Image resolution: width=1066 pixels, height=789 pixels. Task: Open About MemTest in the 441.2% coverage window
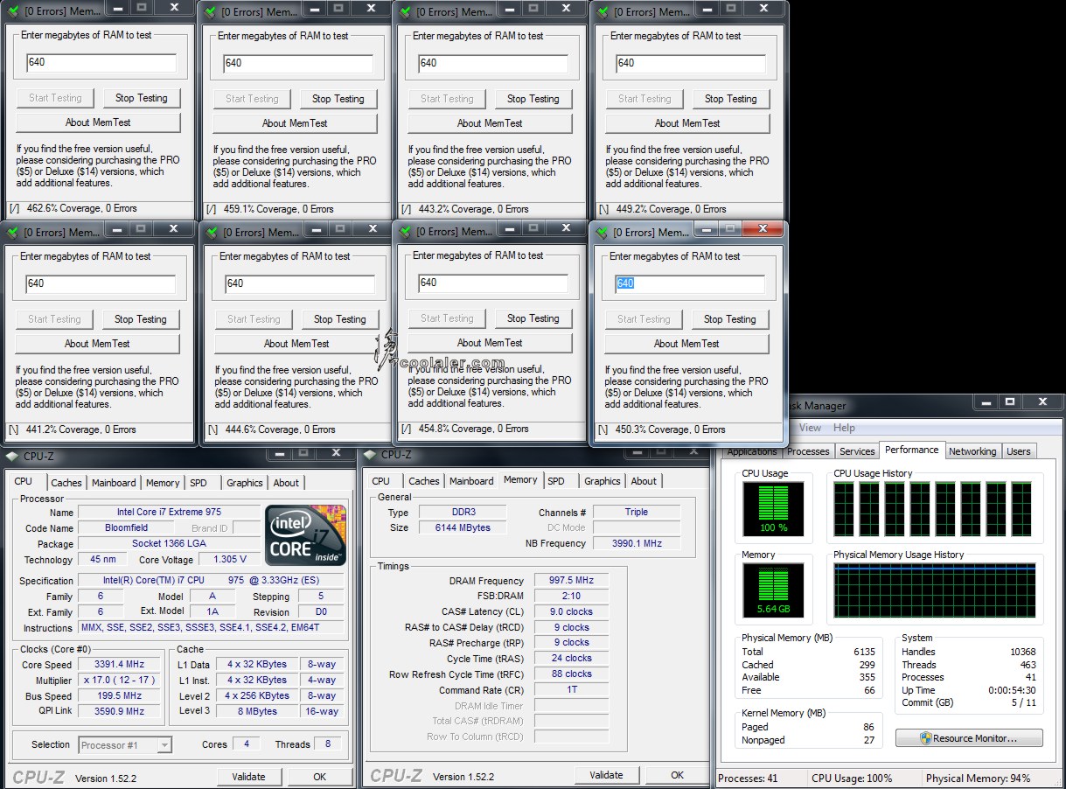97,344
